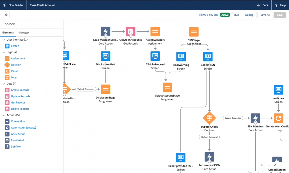Click the Active status badge
Screen dimensions: 289x173
(x=225, y=15)
